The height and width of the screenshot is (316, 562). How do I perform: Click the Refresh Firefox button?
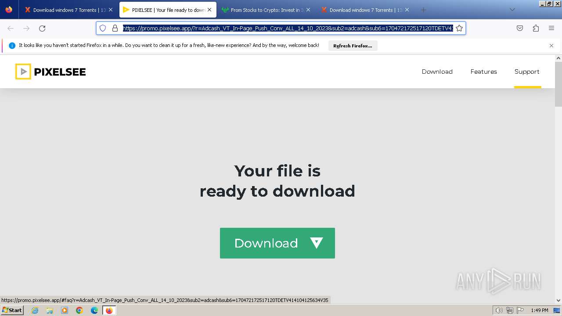(353, 46)
